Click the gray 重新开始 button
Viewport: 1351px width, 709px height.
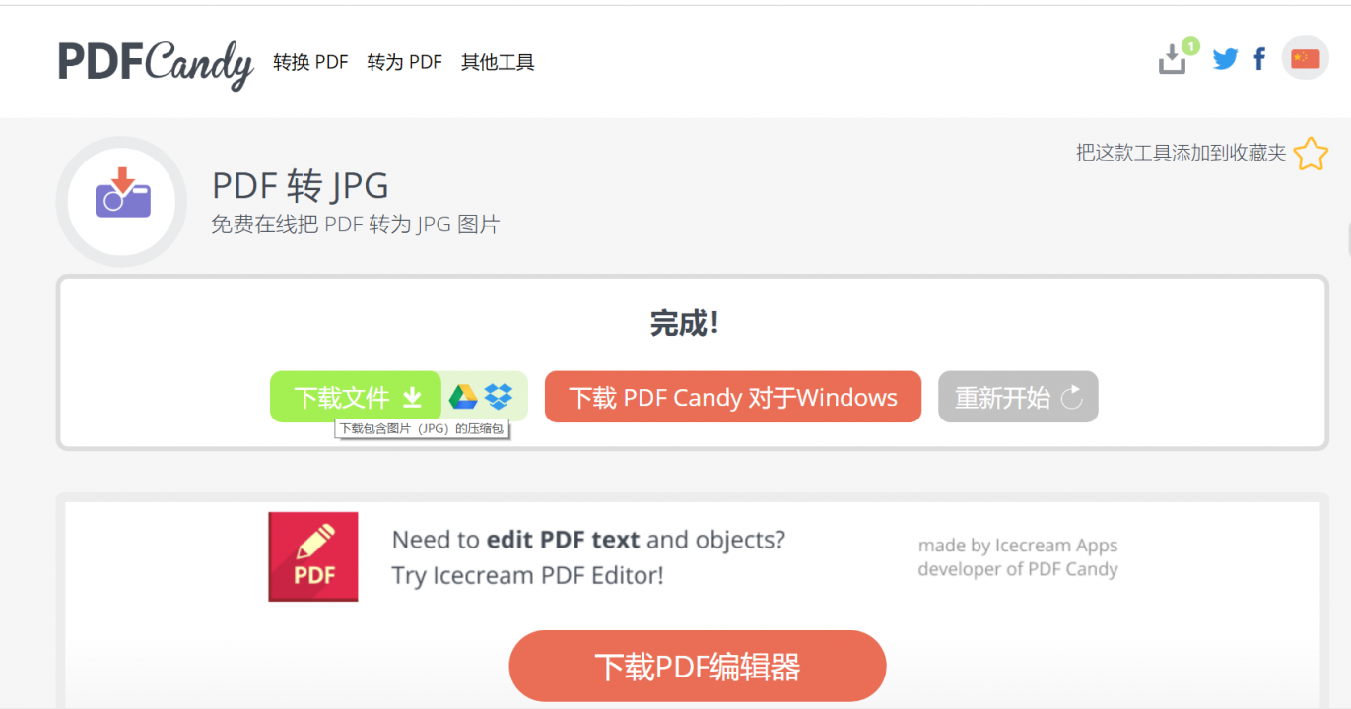[x=1017, y=397]
